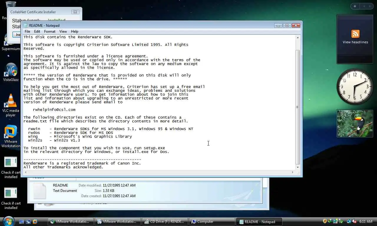Switch to Computer taskbar button
Screen dimensions: 377x226
pyautogui.click(x=212, y=222)
